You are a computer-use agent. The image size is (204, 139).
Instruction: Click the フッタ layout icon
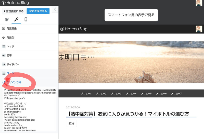pos(4,73)
